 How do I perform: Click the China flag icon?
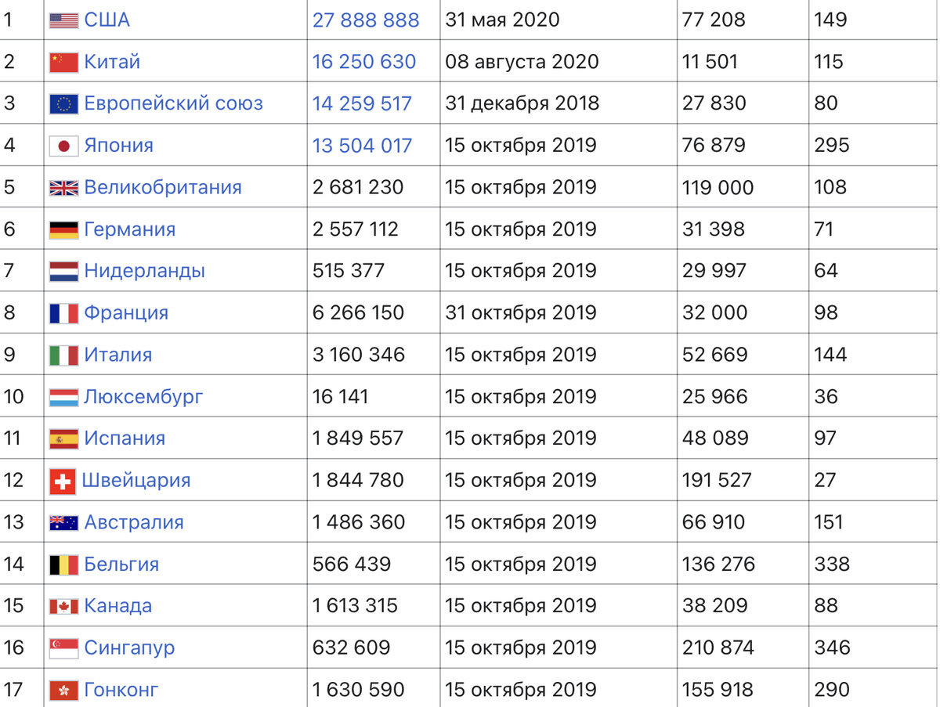click(x=63, y=62)
